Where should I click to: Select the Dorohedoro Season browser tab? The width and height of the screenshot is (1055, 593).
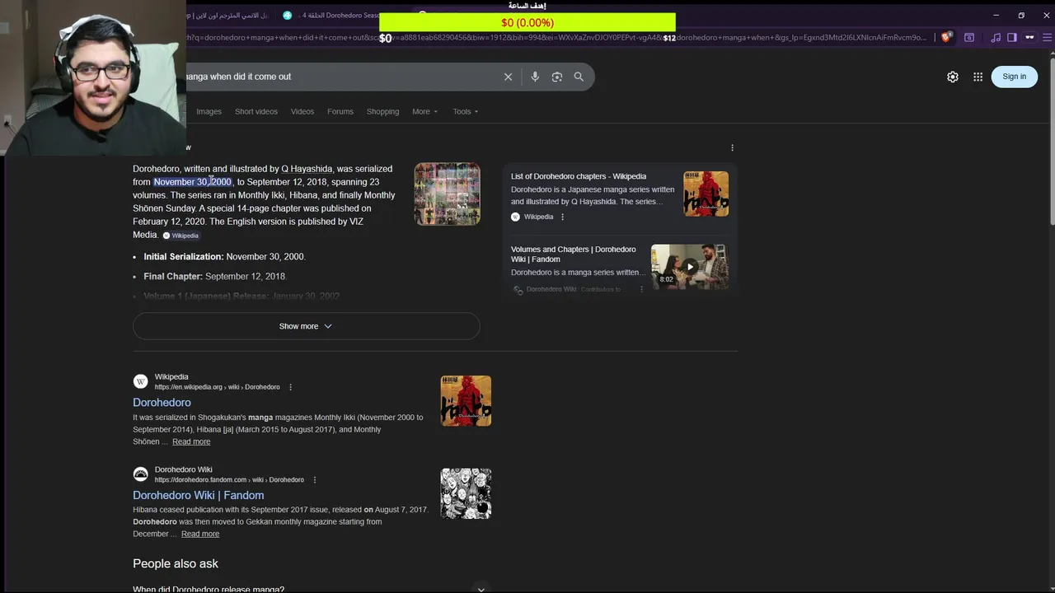330,15
